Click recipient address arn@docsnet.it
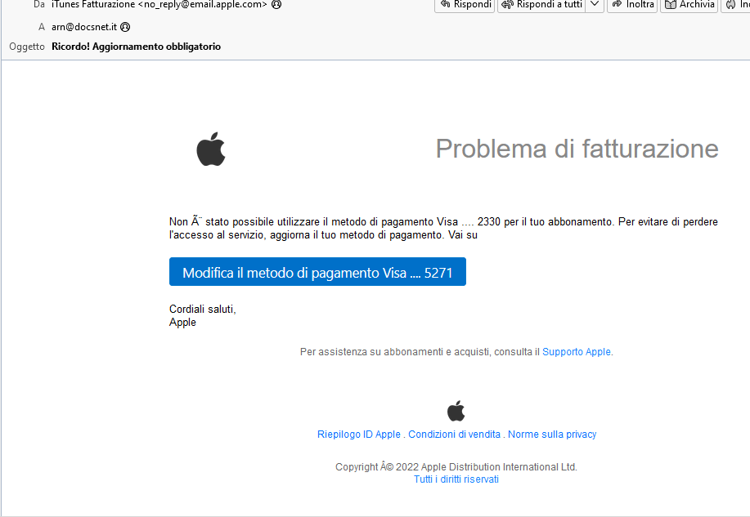Image resolution: width=750 pixels, height=517 pixels. tap(84, 27)
